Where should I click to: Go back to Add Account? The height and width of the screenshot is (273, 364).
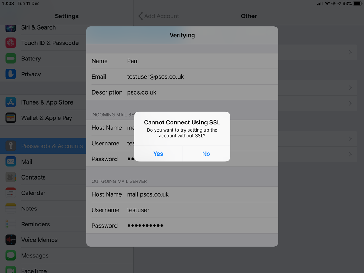point(159,16)
